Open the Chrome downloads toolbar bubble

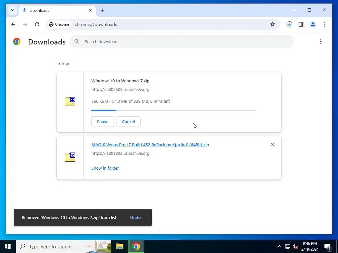289,24
